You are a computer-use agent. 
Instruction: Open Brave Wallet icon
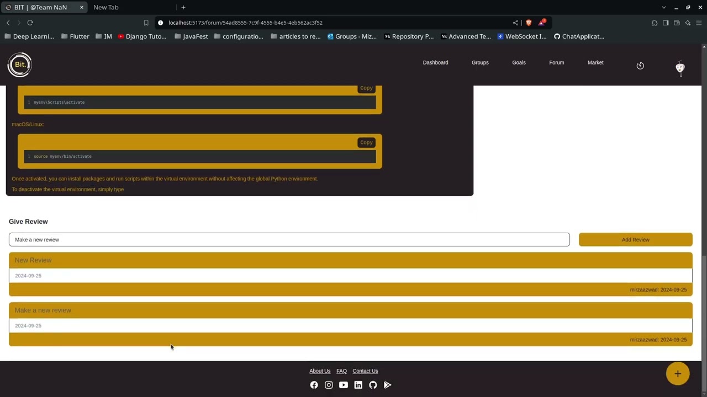677,23
